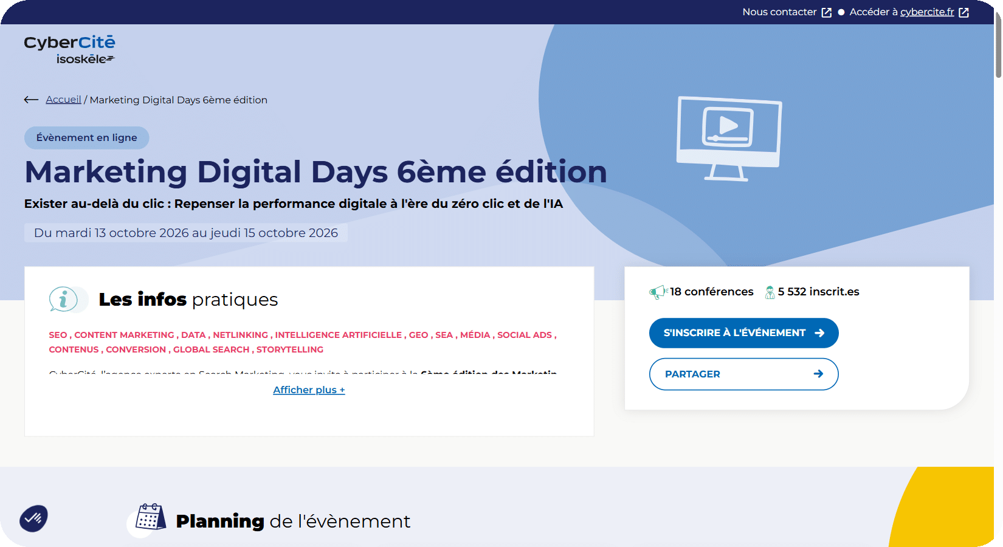Click the GLOBAL SEARCH tag
This screenshot has height=547, width=1003.
point(212,349)
